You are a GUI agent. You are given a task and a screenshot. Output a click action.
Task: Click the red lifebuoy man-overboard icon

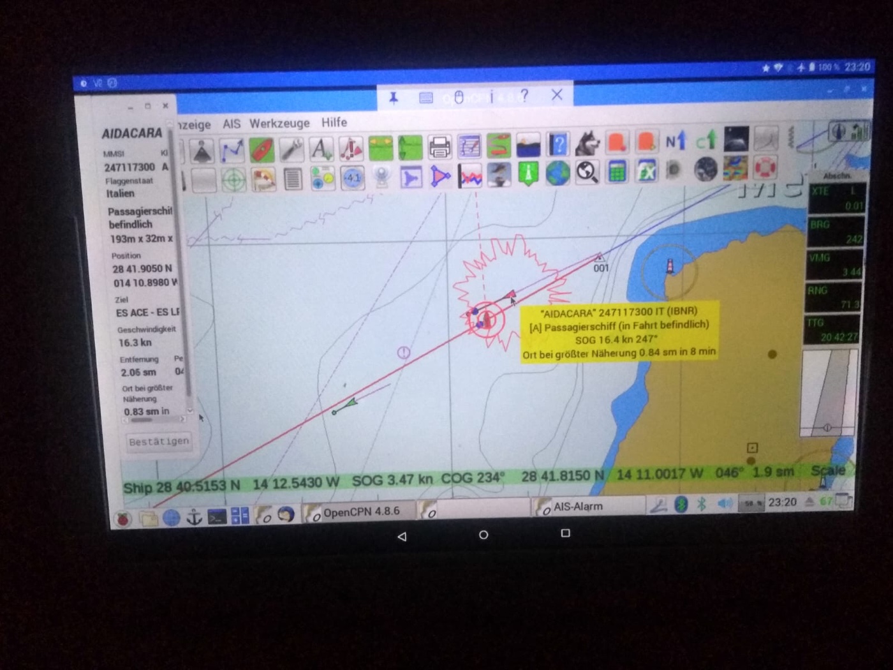point(765,167)
